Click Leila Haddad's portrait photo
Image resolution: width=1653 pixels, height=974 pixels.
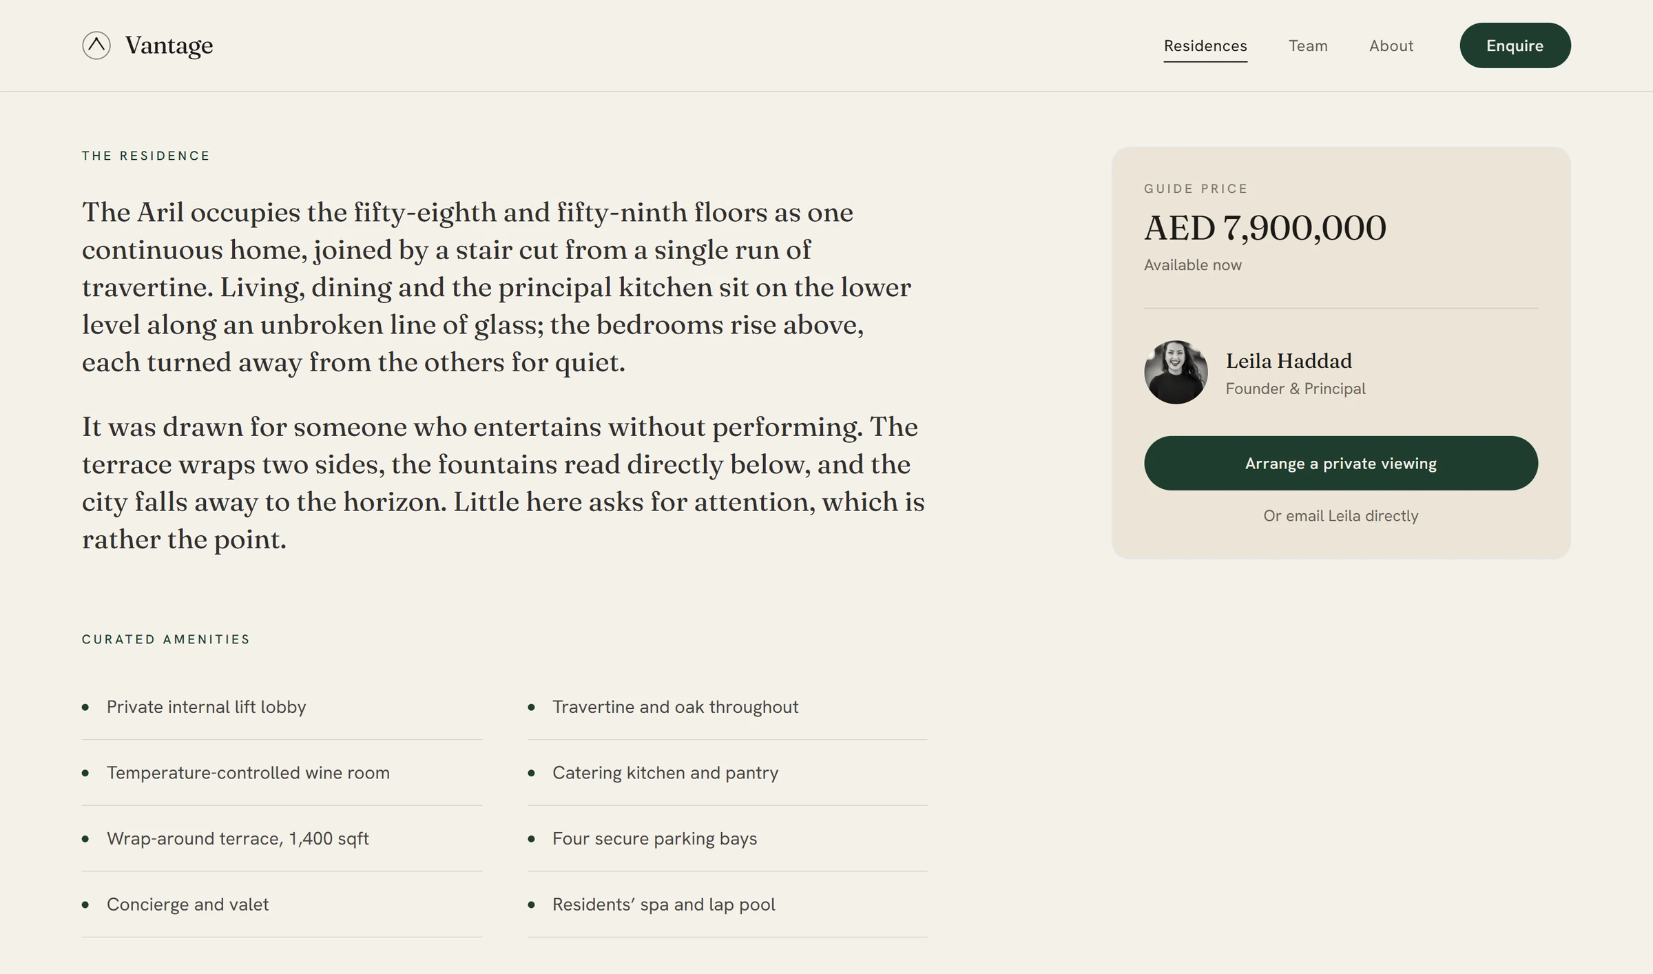pos(1176,372)
